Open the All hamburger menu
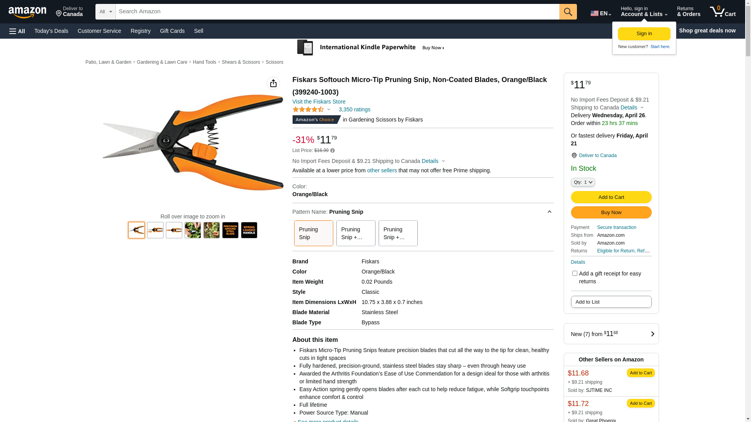751x422 pixels. pos(17,31)
